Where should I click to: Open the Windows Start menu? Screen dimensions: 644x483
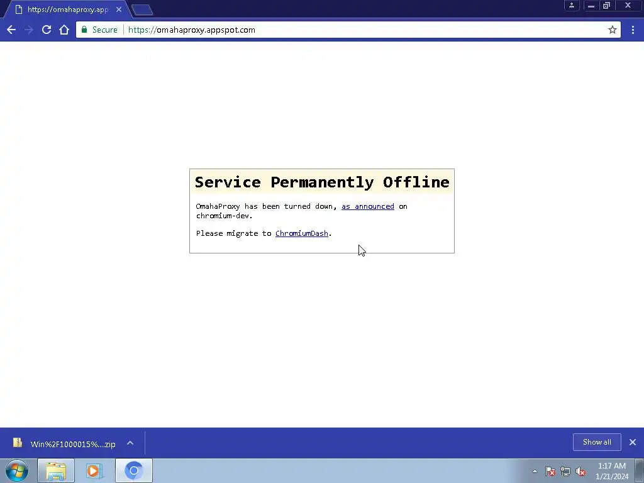click(17, 470)
